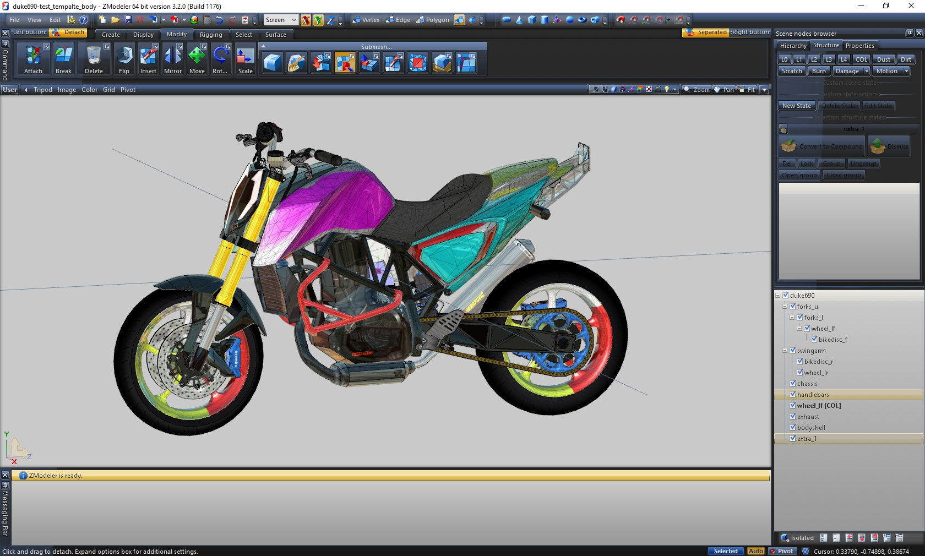This screenshot has height=556, width=925.
Task: Uncheck the handlebars node checkbox
Action: pyautogui.click(x=793, y=394)
